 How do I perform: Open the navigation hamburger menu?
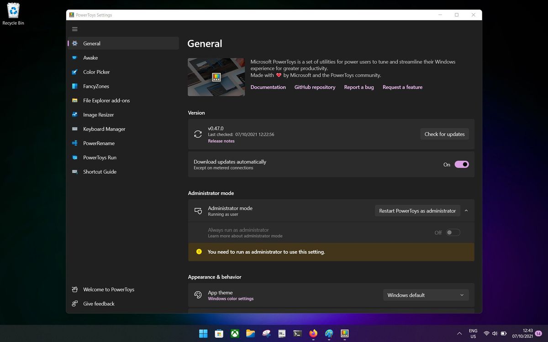tap(75, 29)
